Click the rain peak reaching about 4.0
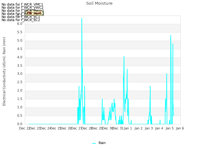 tap(124, 56)
